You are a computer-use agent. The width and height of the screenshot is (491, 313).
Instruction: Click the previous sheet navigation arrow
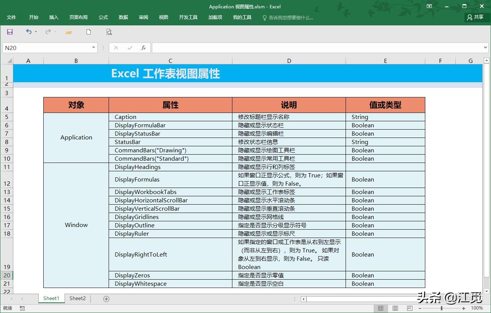(12, 299)
